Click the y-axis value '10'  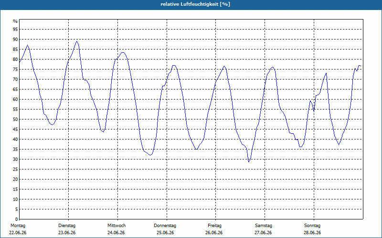pos(15,199)
